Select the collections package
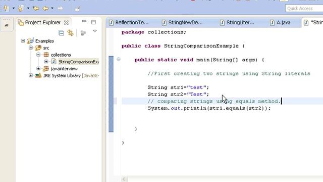This screenshot has width=323, height=182. 61,55
